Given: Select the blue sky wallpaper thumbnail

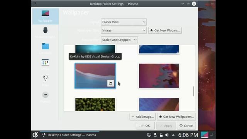Looking at the screenshot, I should [x=159, y=49].
